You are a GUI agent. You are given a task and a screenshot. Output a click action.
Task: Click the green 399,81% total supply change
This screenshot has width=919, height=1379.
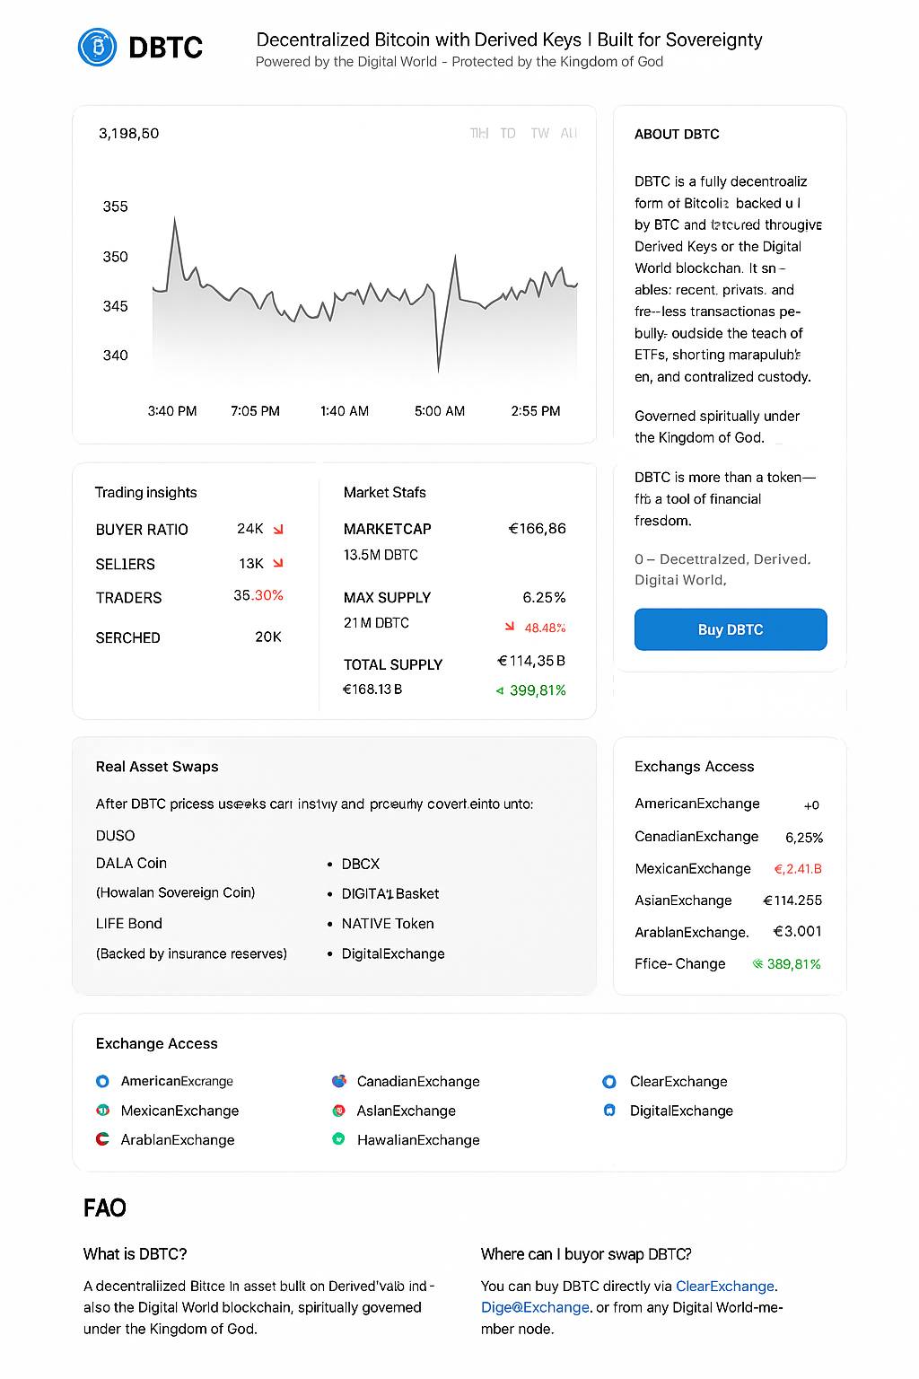[537, 690]
